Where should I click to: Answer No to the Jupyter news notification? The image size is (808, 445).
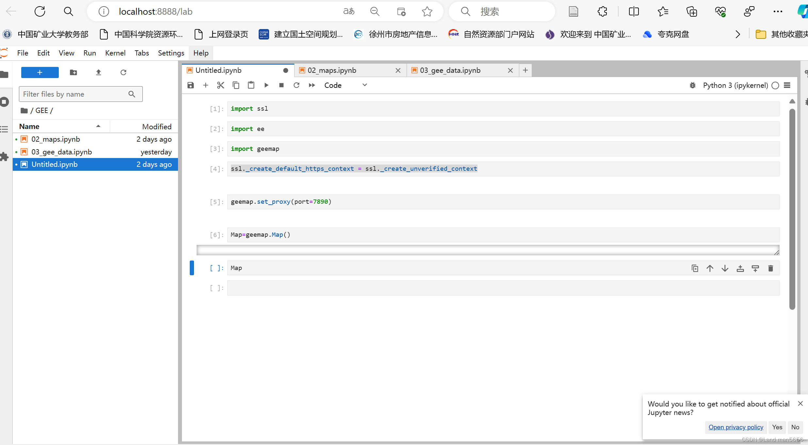click(x=795, y=427)
